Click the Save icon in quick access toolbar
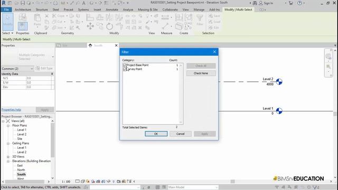This screenshot has width=338, height=190. [23, 3]
